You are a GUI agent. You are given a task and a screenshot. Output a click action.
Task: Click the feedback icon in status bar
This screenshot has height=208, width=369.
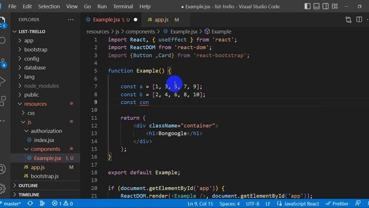358,203
